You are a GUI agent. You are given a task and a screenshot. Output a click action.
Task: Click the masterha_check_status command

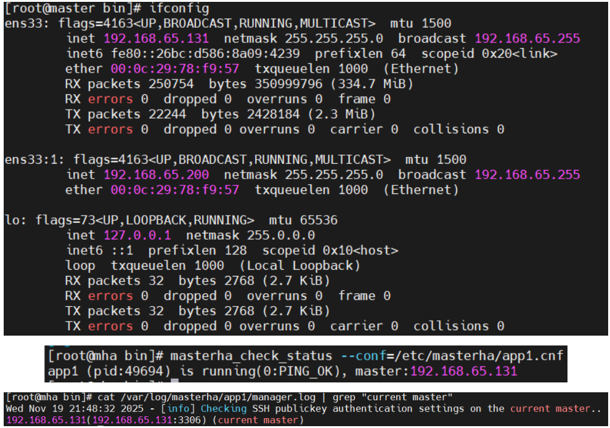tap(251, 356)
